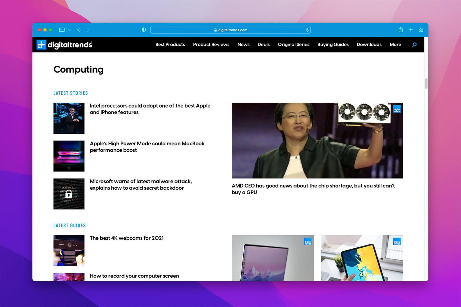The image size is (461, 307).
Task: Open the Best Products menu
Action: [x=170, y=45]
